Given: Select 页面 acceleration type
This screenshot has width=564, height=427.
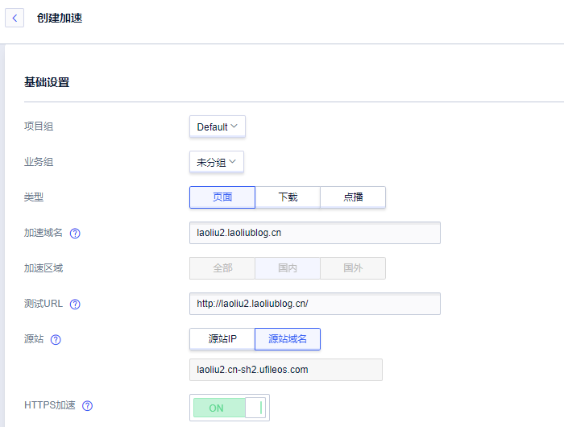Looking at the screenshot, I should pos(222,197).
